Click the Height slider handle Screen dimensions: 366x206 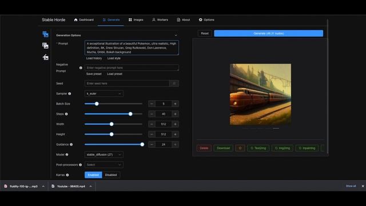(x=112, y=134)
